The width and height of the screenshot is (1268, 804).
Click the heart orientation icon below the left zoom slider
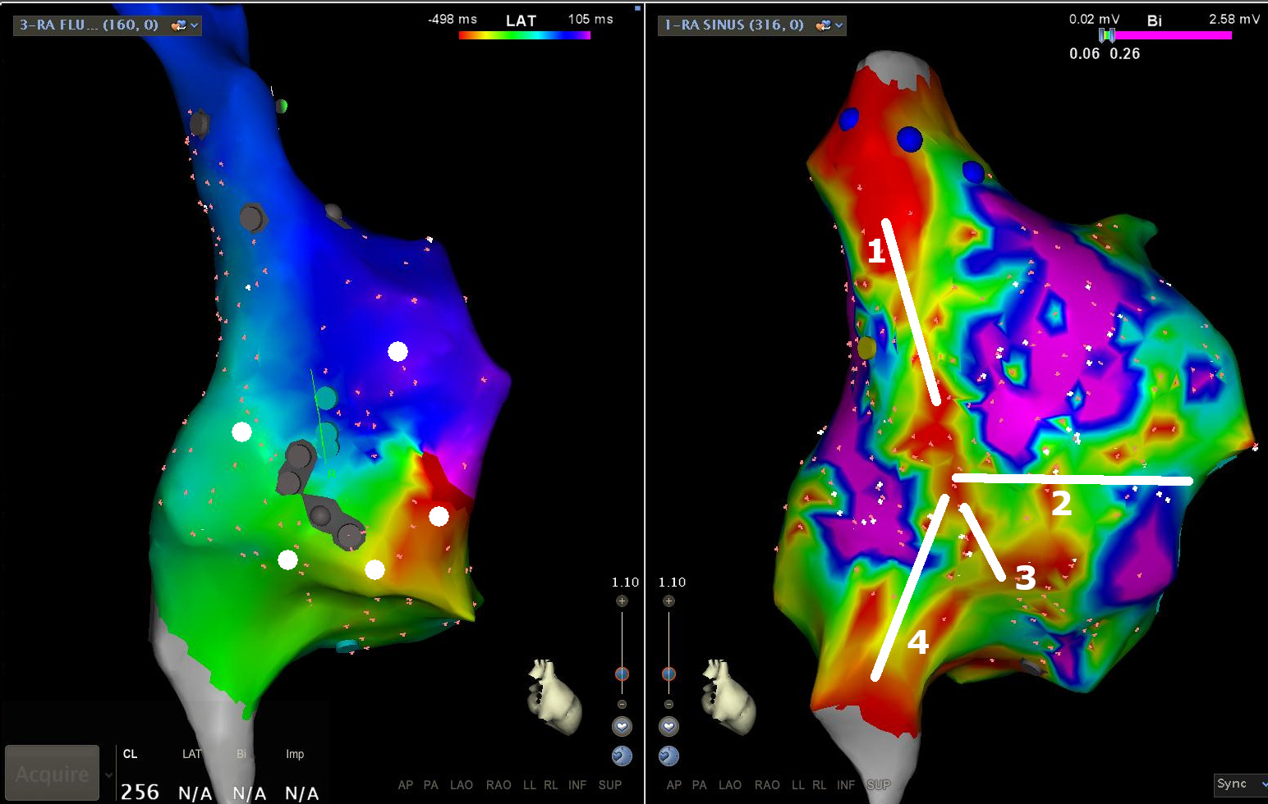pyautogui.click(x=622, y=726)
